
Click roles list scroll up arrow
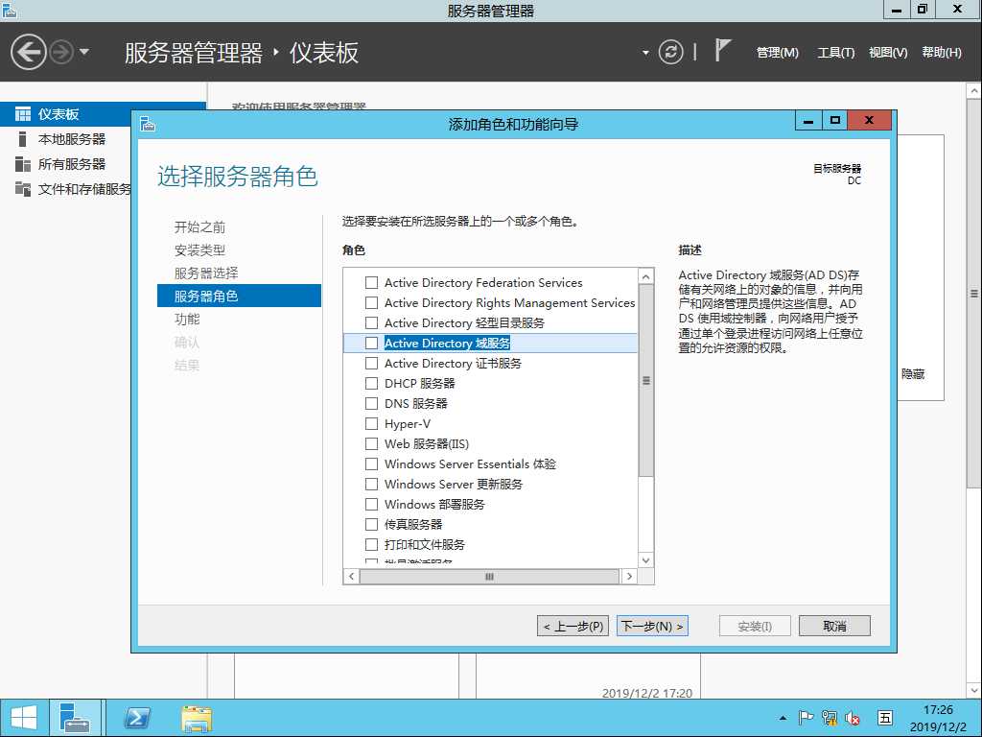pyautogui.click(x=645, y=275)
